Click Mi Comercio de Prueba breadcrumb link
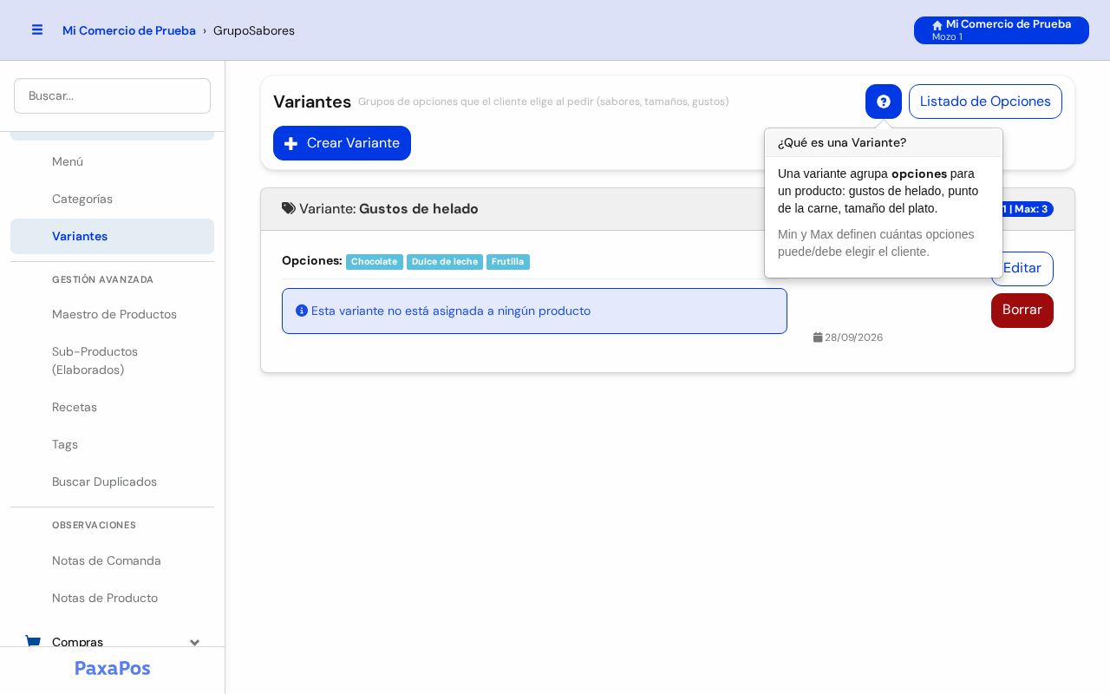Image resolution: width=1110 pixels, height=694 pixels. [x=129, y=30]
